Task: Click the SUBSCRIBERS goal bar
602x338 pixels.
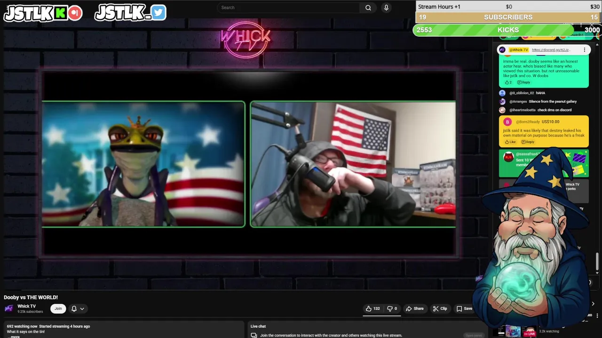Action: 508,17
